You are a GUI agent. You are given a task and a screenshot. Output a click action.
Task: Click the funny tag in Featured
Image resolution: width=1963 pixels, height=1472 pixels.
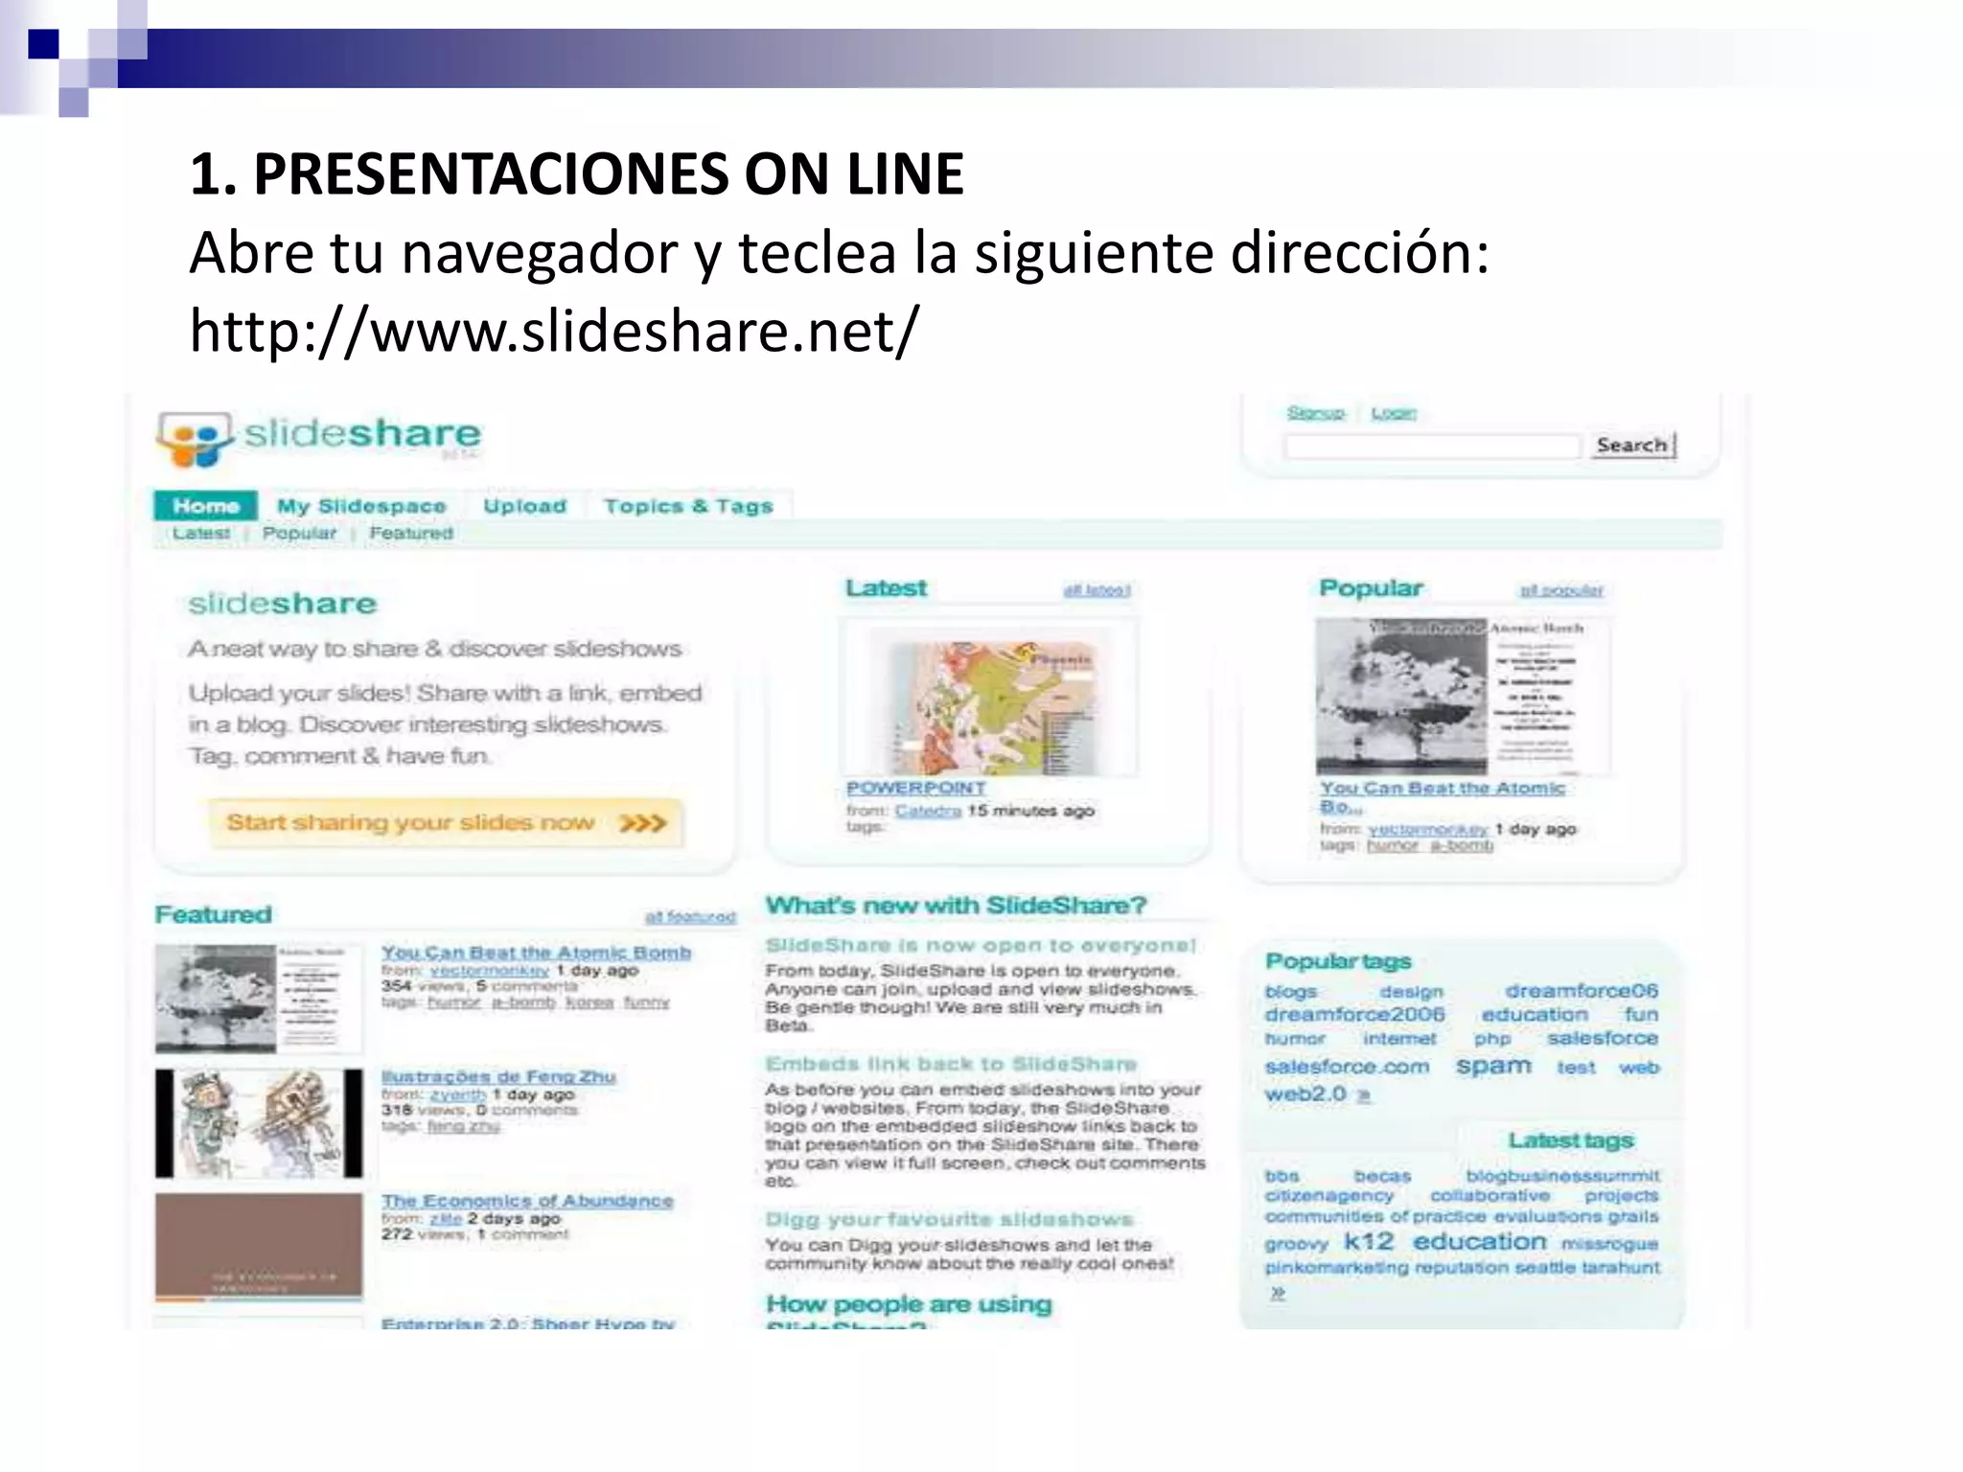(x=647, y=1002)
